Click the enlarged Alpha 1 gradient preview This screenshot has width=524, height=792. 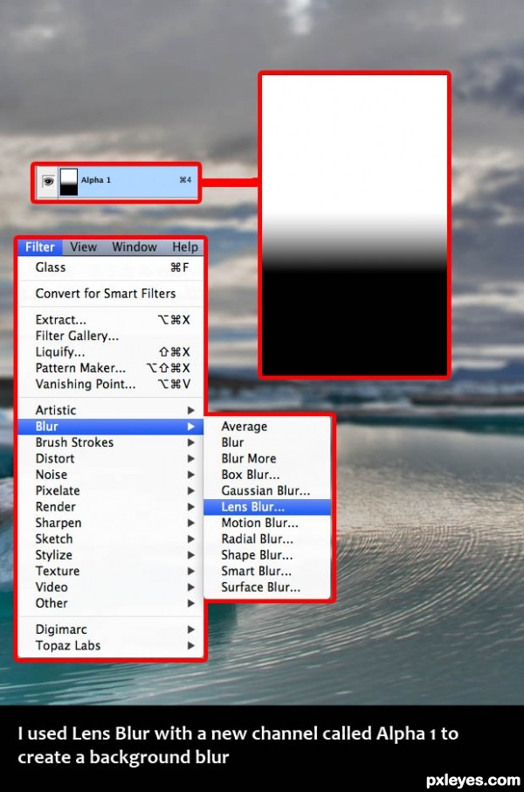click(x=355, y=226)
